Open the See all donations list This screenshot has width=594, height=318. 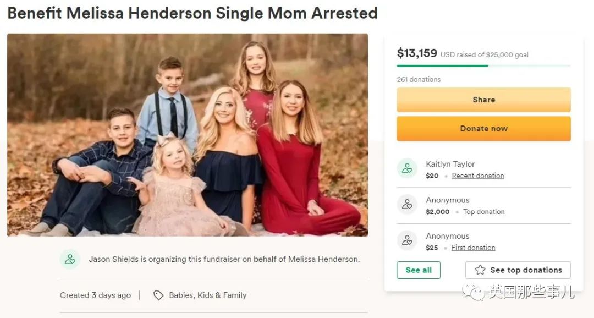(419, 270)
